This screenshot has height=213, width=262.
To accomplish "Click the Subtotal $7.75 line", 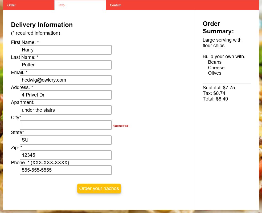I will [219, 88].
